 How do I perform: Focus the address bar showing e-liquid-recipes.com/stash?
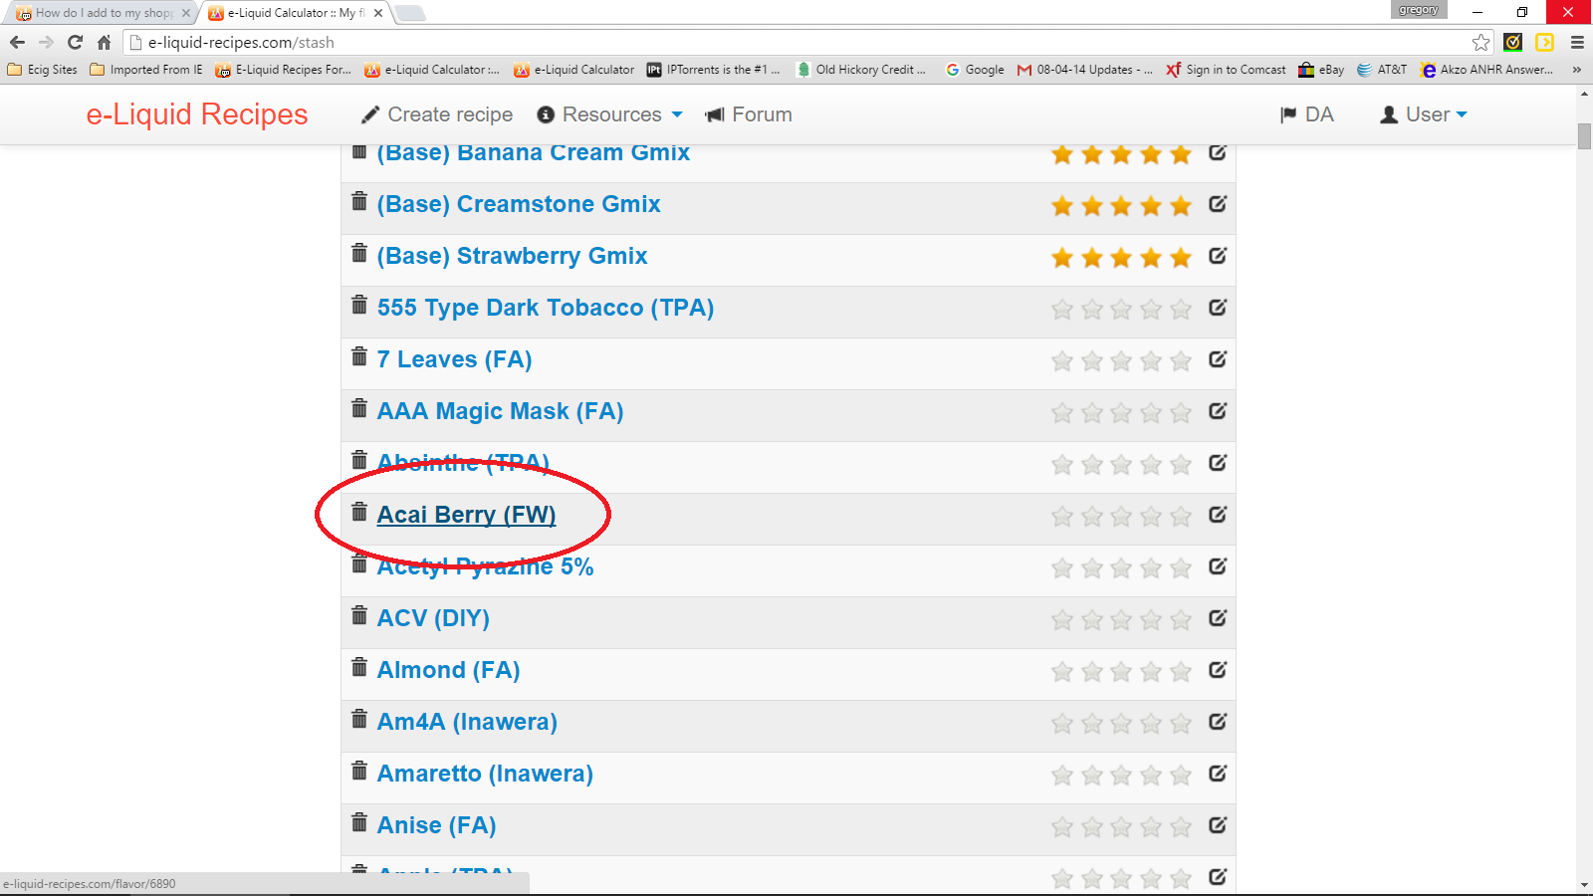796,42
